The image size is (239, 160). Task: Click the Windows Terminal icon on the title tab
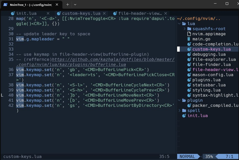point(5,4)
